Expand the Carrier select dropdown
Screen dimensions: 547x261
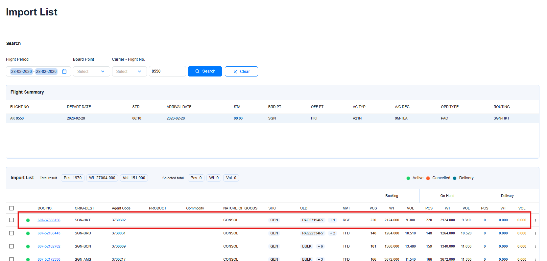[129, 72]
